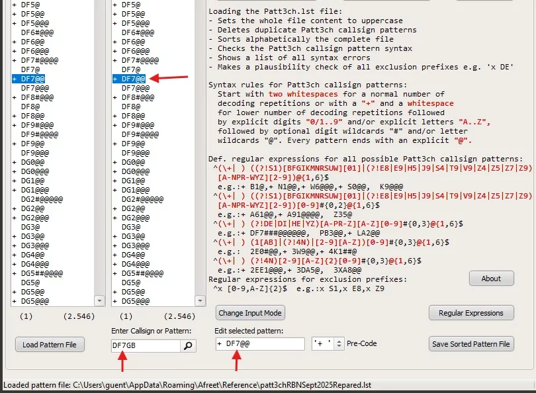The height and width of the screenshot is (393, 536).
Task: Open the About dialog
Action: tap(491, 279)
